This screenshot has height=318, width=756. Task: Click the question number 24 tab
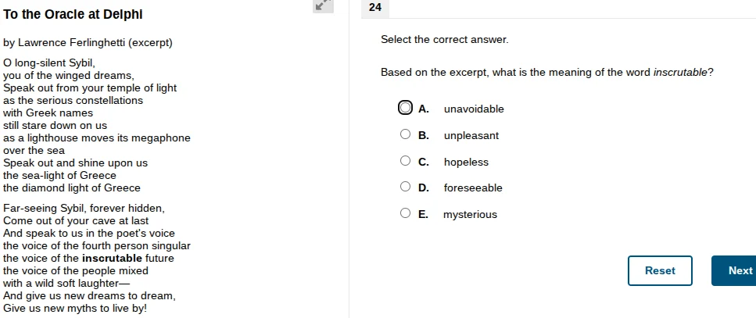(375, 8)
